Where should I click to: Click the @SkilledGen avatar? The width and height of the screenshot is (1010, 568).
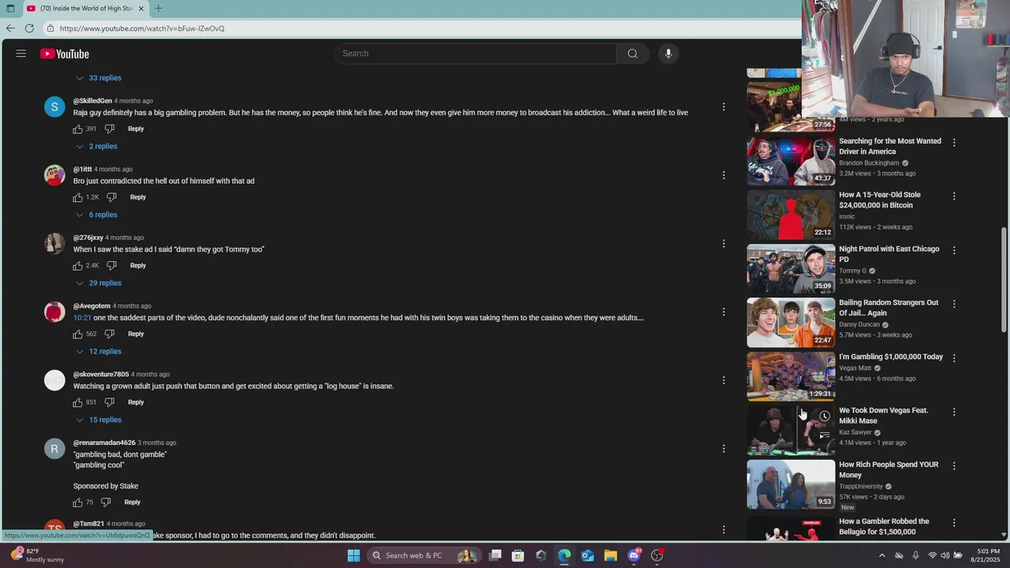coord(54,106)
